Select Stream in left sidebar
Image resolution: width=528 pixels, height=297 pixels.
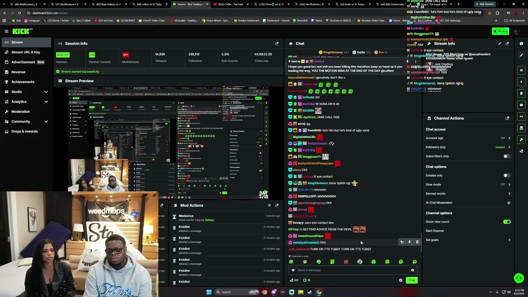point(26,42)
